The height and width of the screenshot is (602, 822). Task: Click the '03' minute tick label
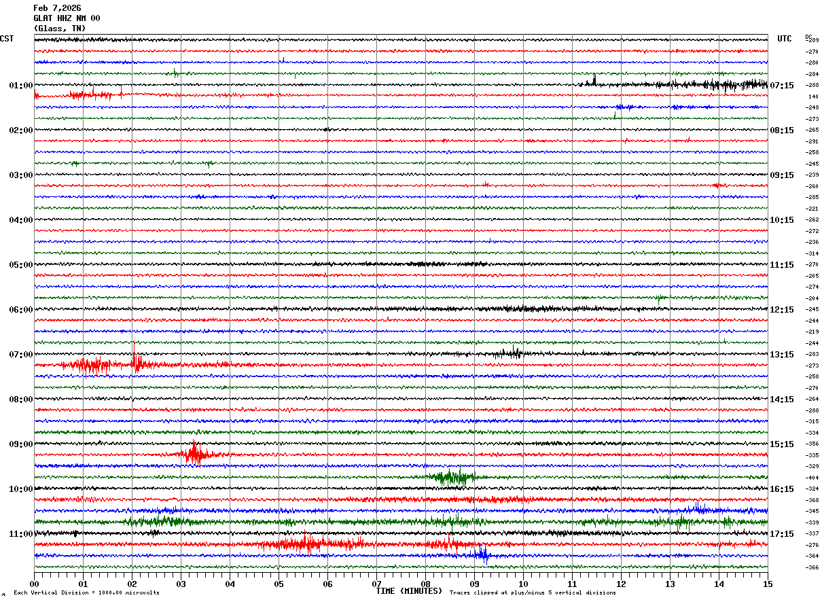(181, 584)
